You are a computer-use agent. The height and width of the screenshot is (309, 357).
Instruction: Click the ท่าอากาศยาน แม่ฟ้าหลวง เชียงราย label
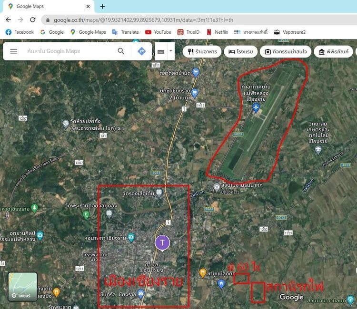tap(256, 93)
